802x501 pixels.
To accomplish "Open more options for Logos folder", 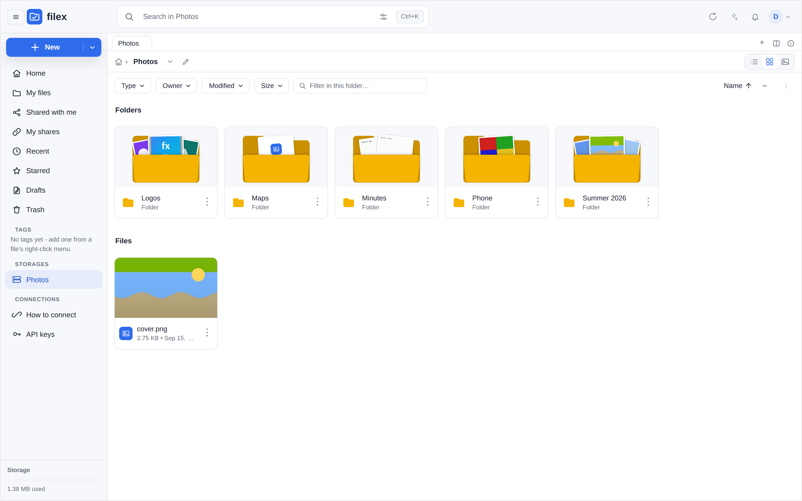I will click(207, 202).
